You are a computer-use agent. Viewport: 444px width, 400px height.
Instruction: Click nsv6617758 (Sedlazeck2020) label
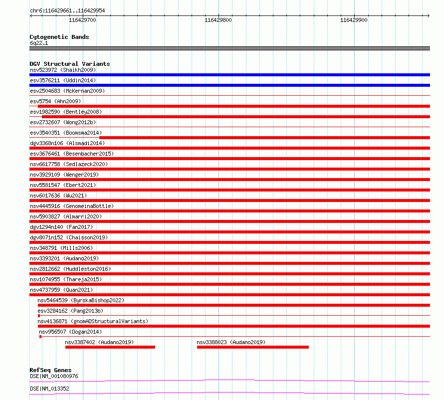point(69,164)
